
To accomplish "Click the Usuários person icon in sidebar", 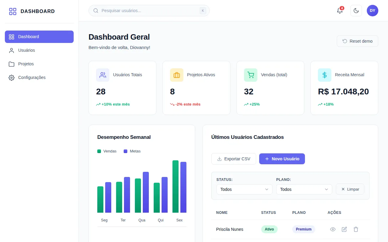I will click(x=12, y=51).
